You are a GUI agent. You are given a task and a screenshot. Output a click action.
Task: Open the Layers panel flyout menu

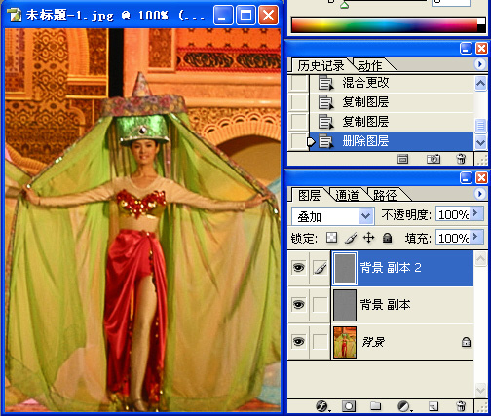click(479, 194)
